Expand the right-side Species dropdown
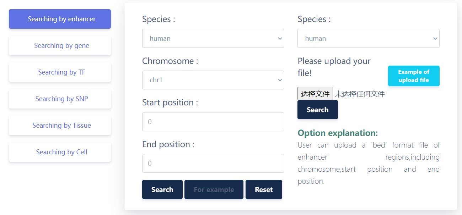Image resolution: width=462 pixels, height=215 pixels. (x=368, y=38)
